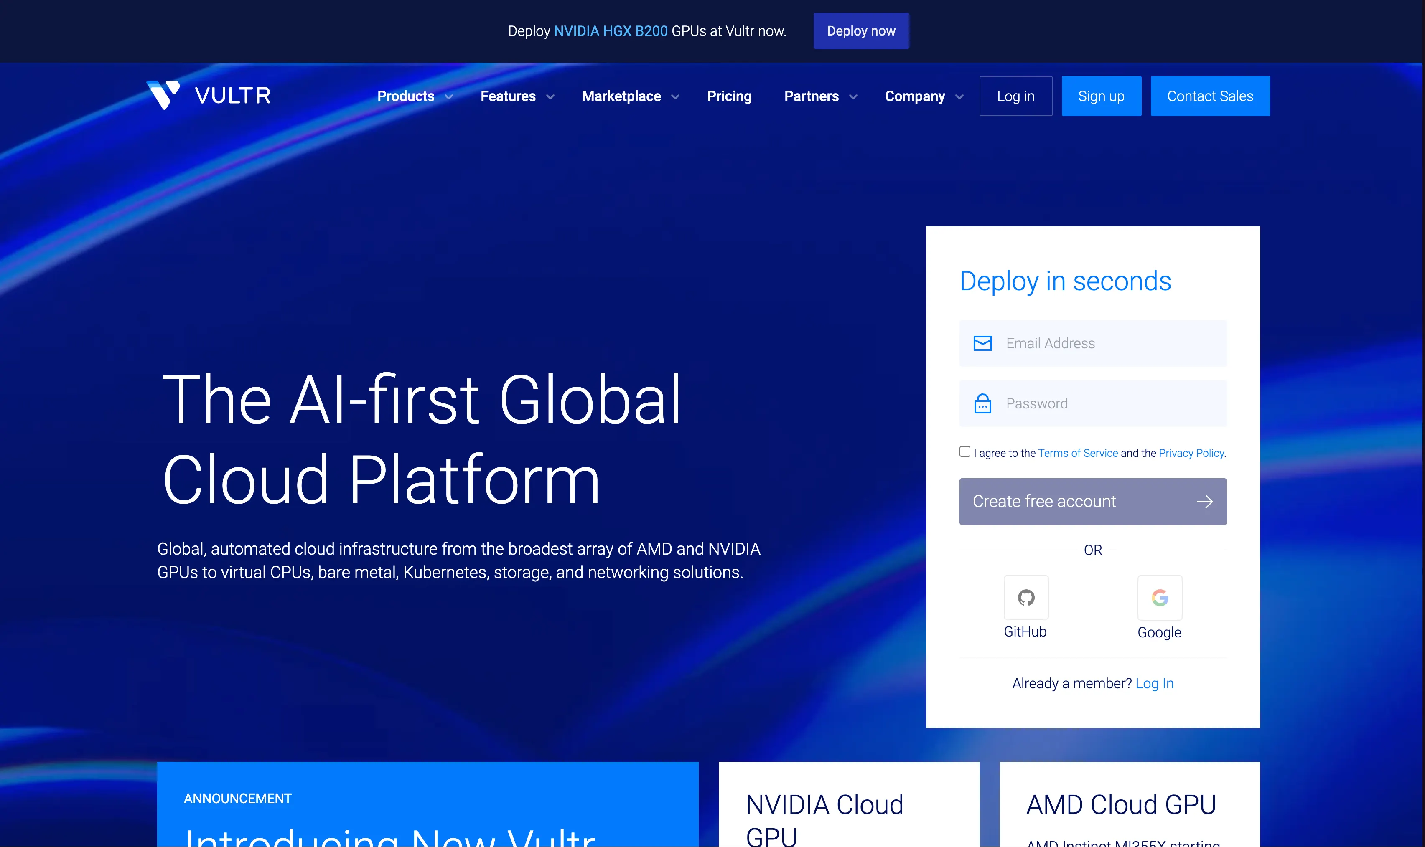Click the envelope icon in email field
This screenshot has width=1425, height=847.
[x=982, y=344]
